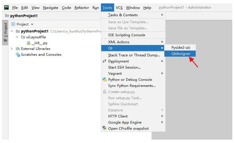The image size is (235, 143).
Task: Click the Open CProfile snapshot icon
Action: [104, 128]
